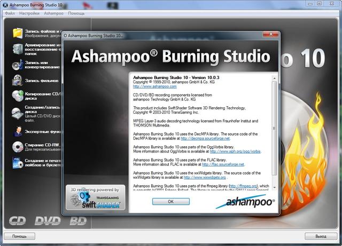The height and width of the screenshot is (246, 342).
Task: Click the expert functions person icon
Action: (18, 131)
